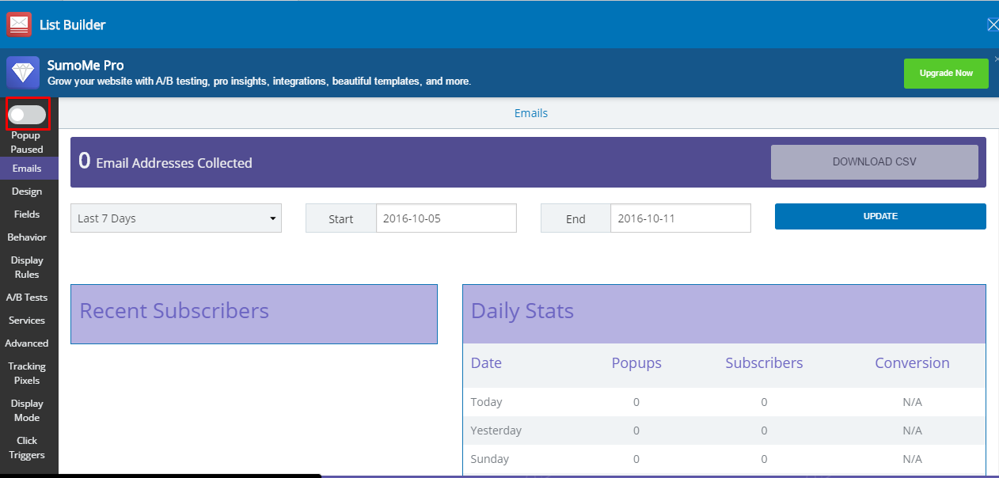Open Click Triggers in sidebar
This screenshot has height=478, width=999.
click(x=27, y=448)
